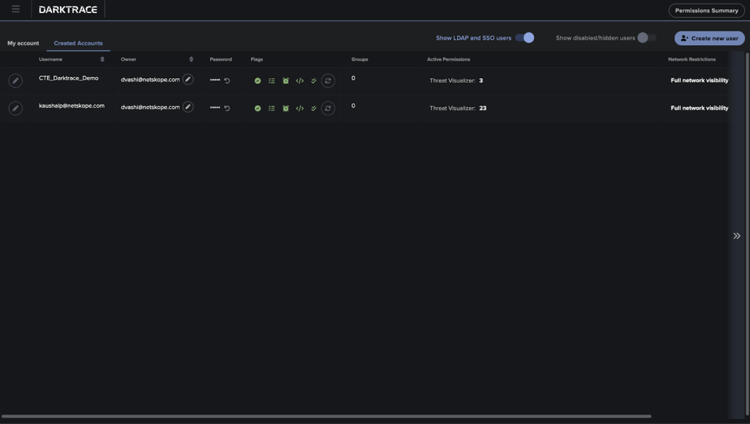Click the Create new user button
The height and width of the screenshot is (424, 750).
709,38
